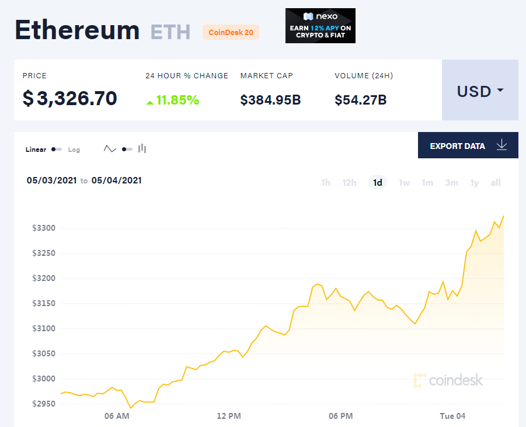Select the all time range
Viewport: 526px width, 427px height.
click(x=496, y=183)
